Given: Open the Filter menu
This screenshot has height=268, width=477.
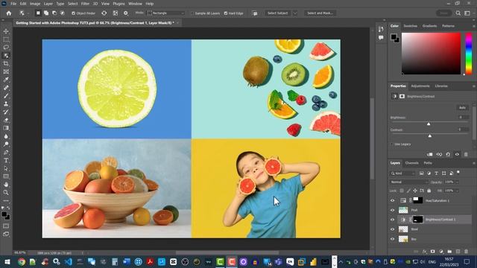Looking at the screenshot, I should [85, 4].
